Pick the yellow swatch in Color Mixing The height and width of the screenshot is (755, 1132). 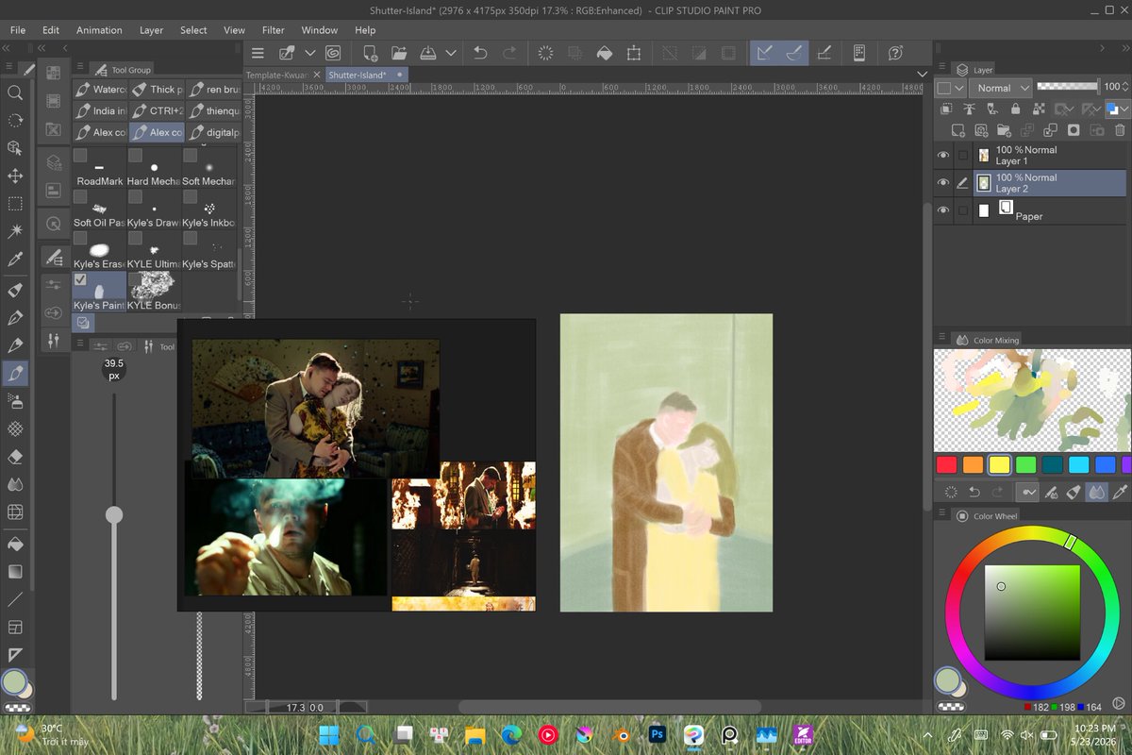click(x=999, y=465)
